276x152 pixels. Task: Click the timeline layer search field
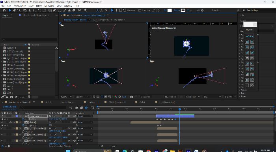43,107
